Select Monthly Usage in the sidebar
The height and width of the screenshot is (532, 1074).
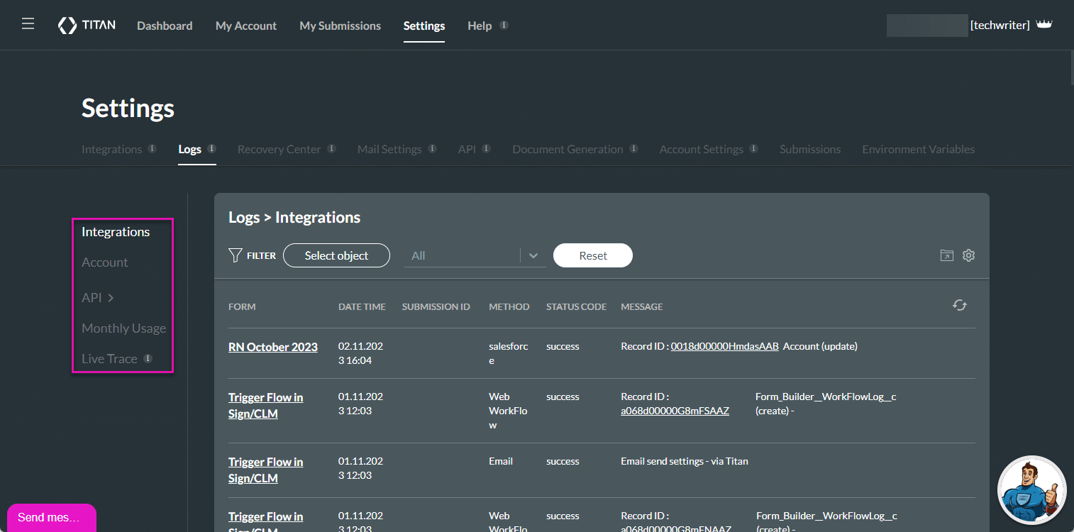(x=123, y=328)
